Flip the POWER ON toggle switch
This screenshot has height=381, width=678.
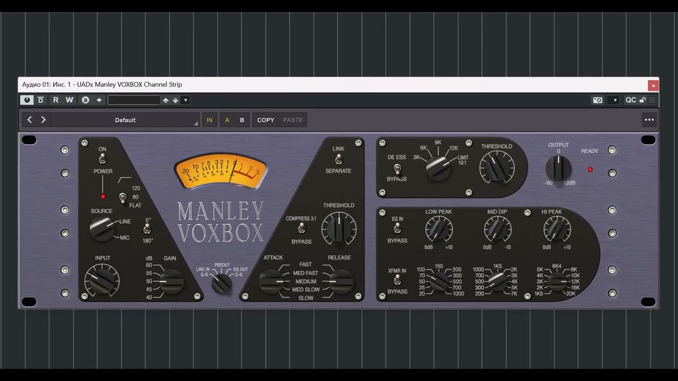pos(102,159)
